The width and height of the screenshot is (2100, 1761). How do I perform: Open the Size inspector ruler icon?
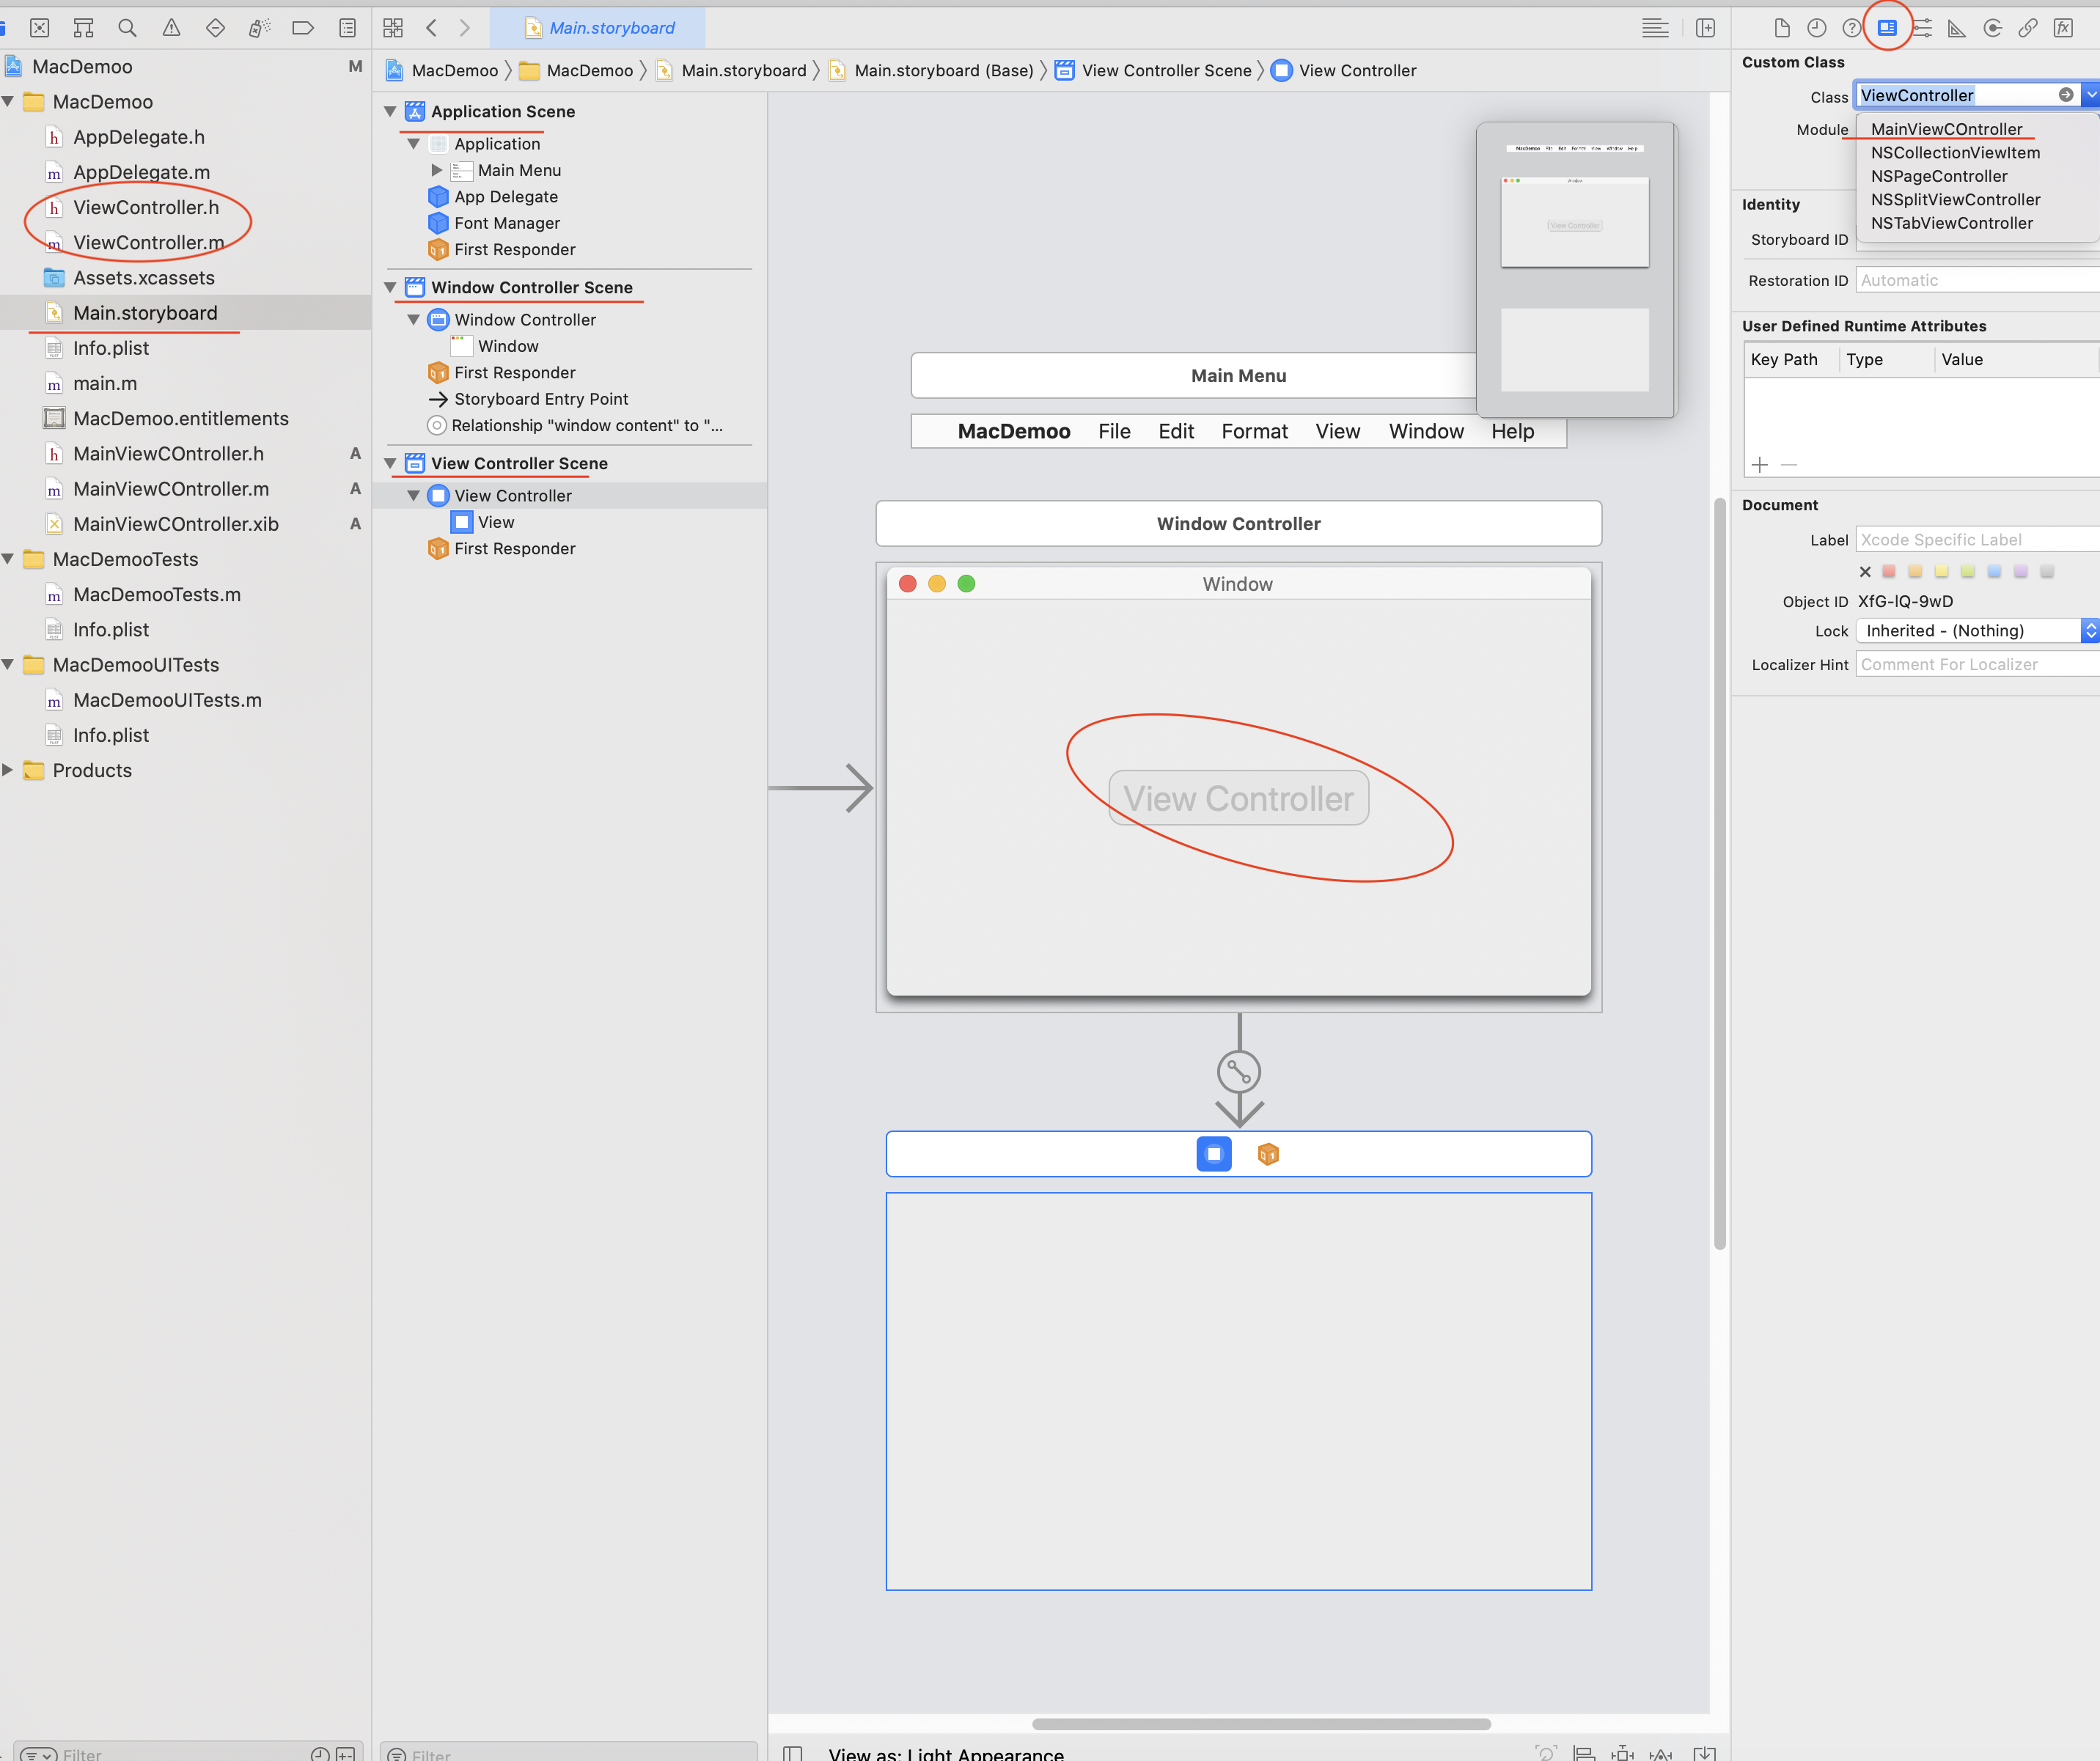[1957, 28]
